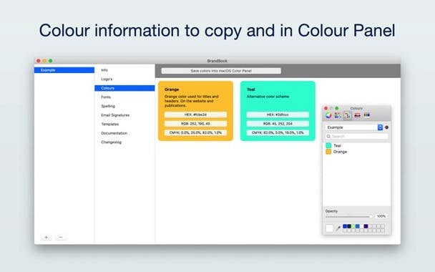Click the Orange card title
The height and width of the screenshot is (272, 435).
pos(172,89)
